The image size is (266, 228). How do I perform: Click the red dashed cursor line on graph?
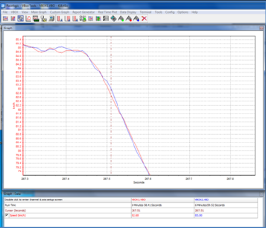click(111, 105)
